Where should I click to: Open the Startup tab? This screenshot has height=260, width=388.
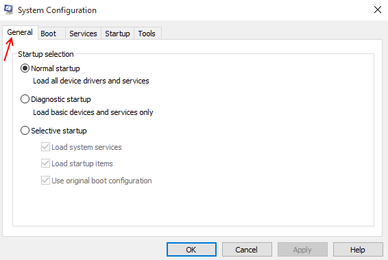117,34
